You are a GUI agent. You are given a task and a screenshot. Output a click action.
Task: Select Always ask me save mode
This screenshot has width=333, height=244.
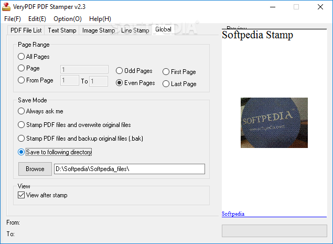(40, 111)
